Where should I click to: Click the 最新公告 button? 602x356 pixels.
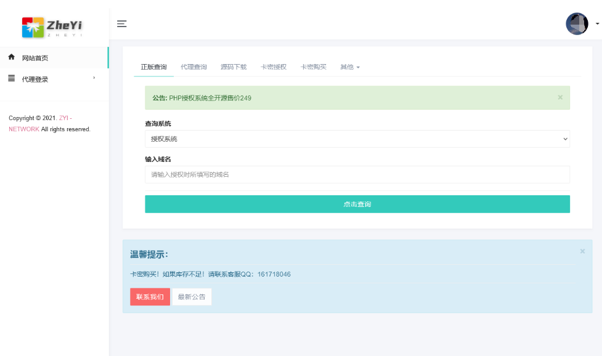pyautogui.click(x=192, y=297)
